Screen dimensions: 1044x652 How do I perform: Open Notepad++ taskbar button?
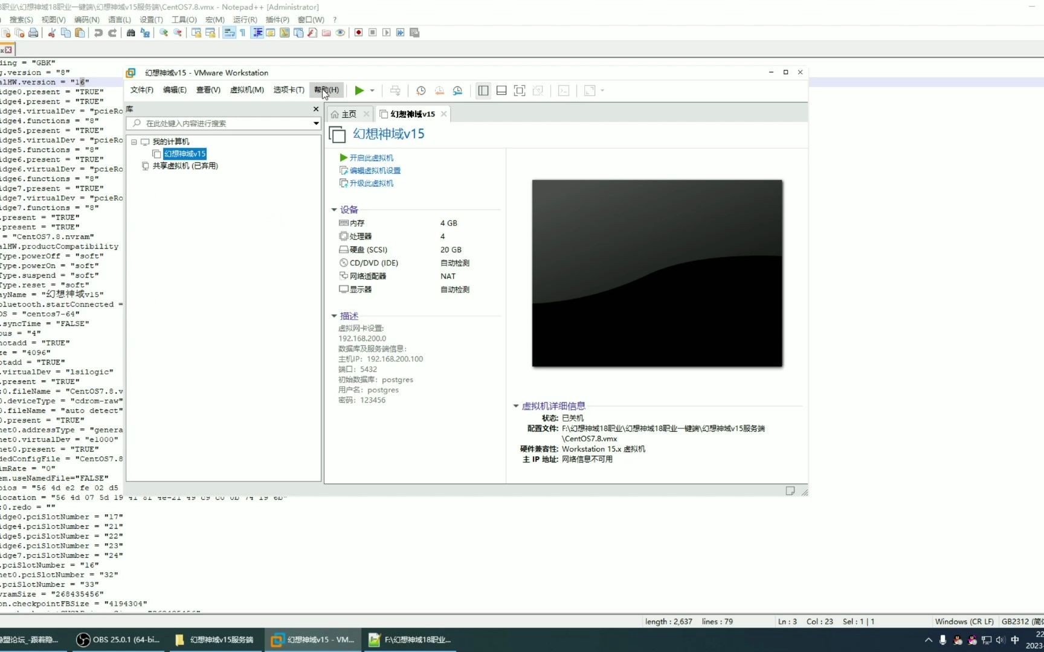tap(411, 640)
